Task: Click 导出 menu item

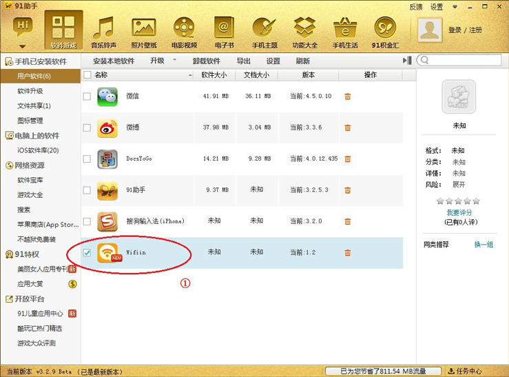Action: click(243, 61)
